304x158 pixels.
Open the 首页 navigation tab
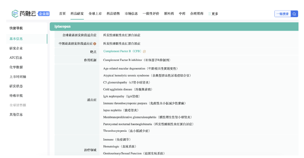click(63, 14)
